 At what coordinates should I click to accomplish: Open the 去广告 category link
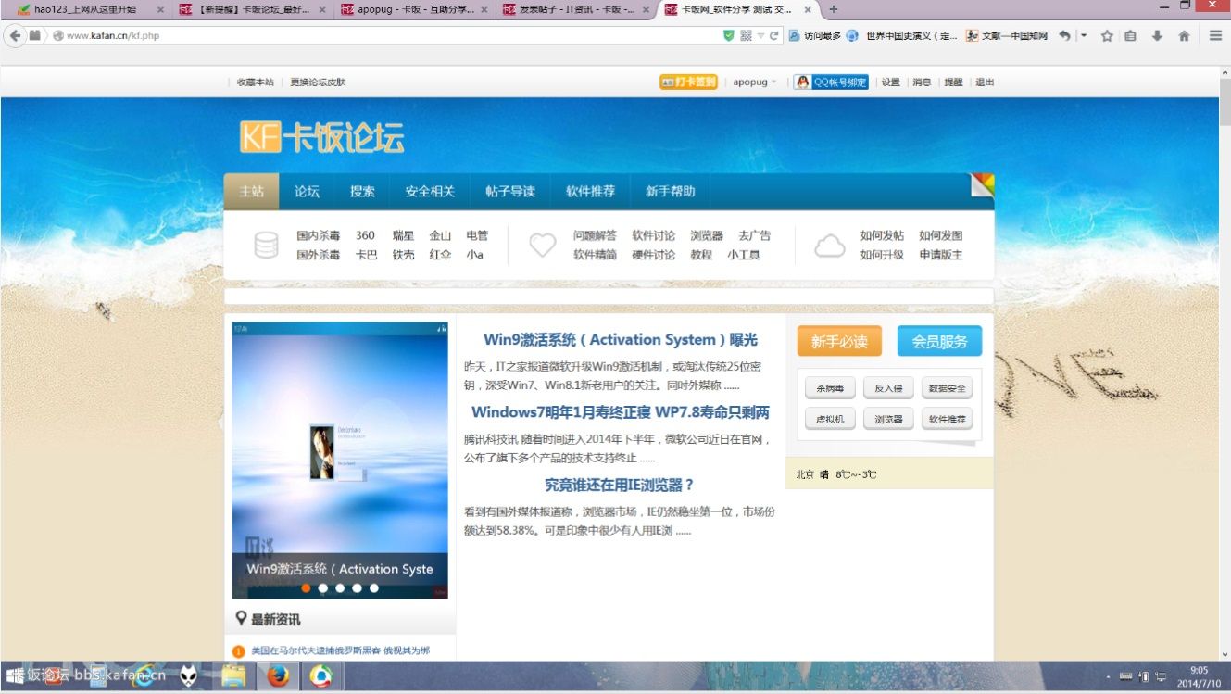click(754, 236)
